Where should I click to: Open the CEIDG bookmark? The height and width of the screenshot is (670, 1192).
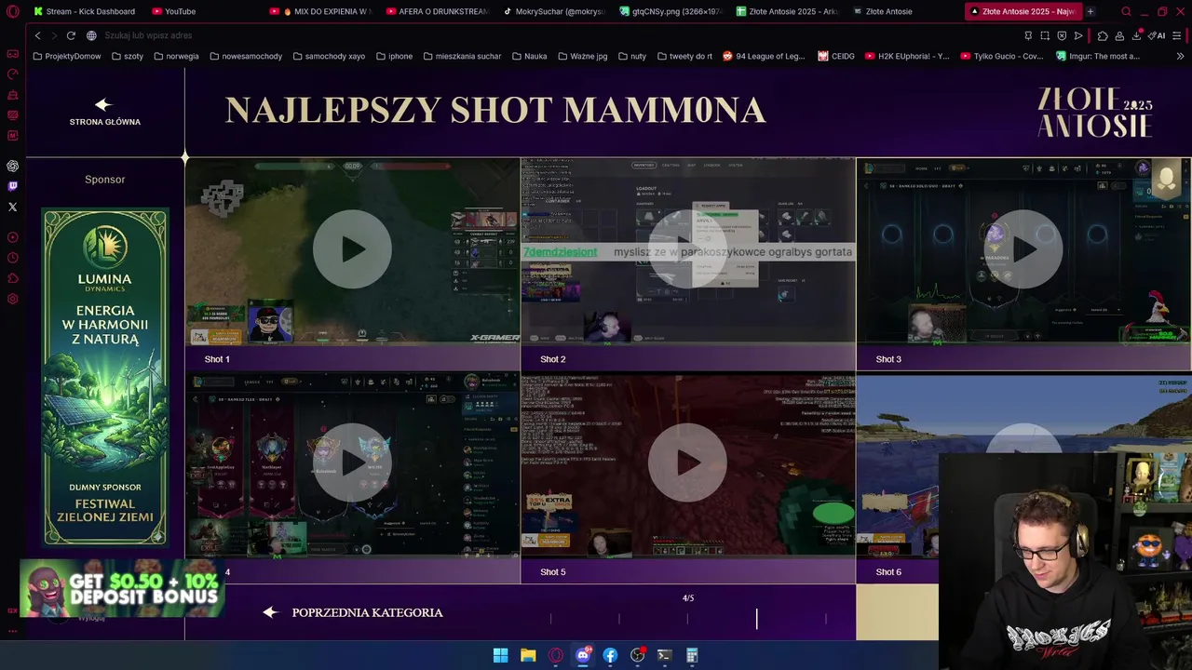point(836,56)
